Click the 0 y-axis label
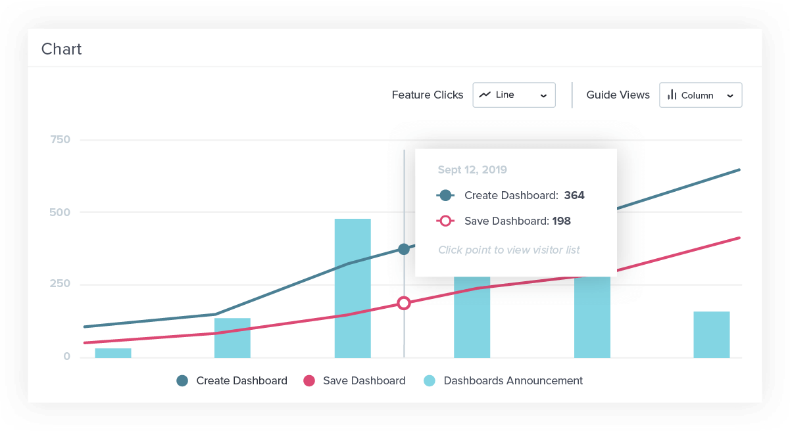 [x=66, y=357]
